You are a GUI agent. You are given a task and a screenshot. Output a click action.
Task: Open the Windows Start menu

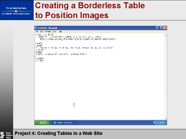coord(42,123)
